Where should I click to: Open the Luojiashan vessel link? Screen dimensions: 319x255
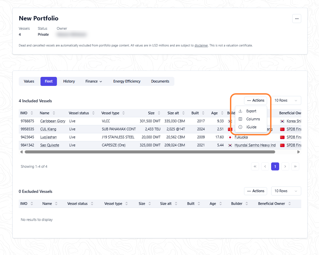(x=49, y=137)
